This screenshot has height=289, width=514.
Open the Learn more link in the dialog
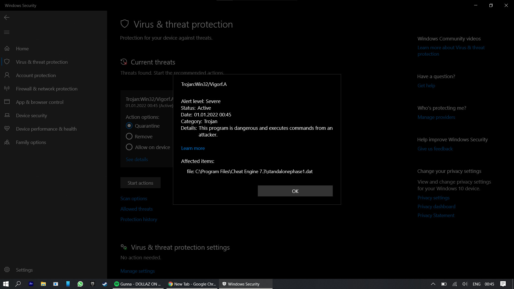pos(193,148)
